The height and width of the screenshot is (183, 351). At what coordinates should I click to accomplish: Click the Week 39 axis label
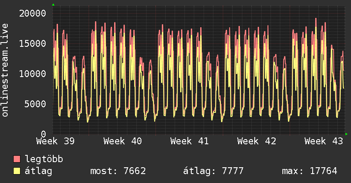pyautogui.click(x=55, y=141)
